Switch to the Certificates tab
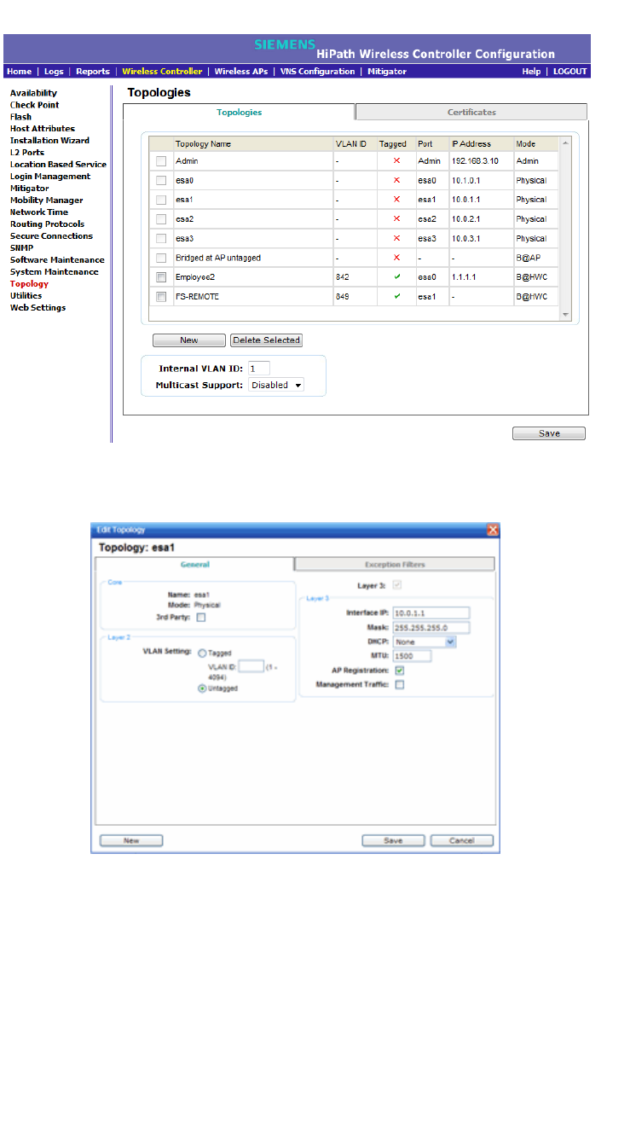 [471, 113]
